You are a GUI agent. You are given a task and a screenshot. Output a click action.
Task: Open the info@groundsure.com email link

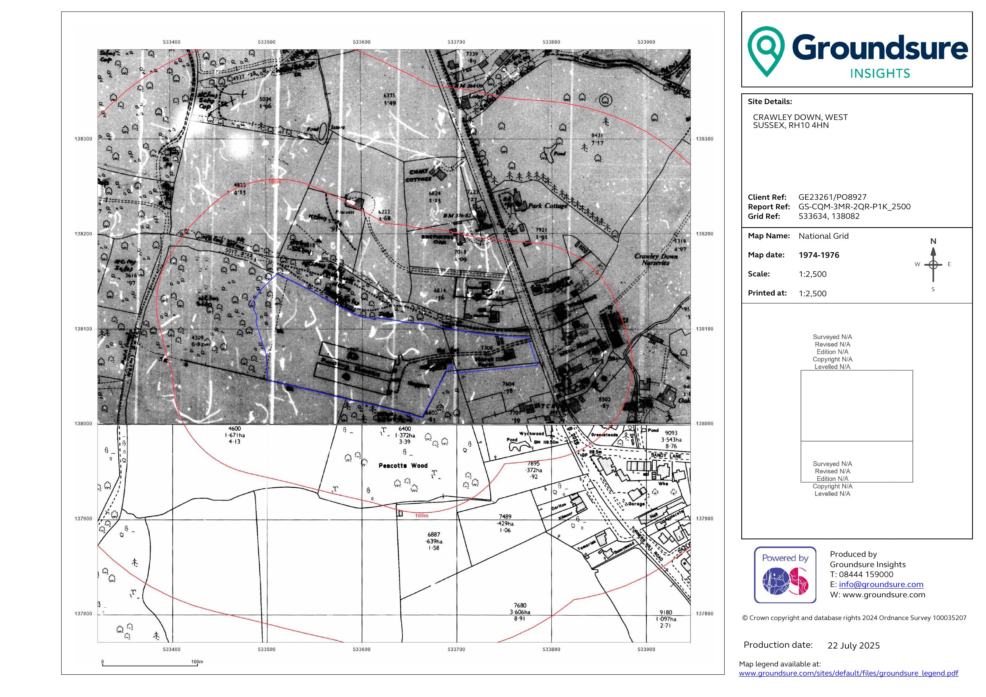pyautogui.click(x=881, y=584)
